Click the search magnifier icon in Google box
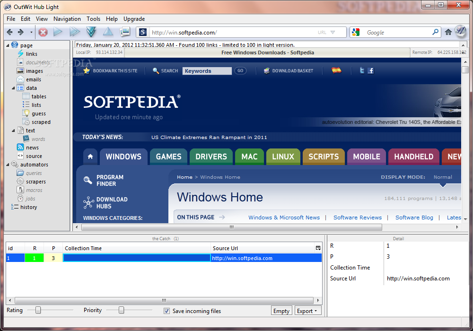473x331 pixels. (435, 32)
